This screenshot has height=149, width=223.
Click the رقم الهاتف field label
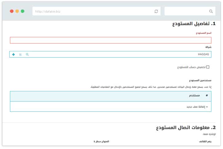coord(206,141)
